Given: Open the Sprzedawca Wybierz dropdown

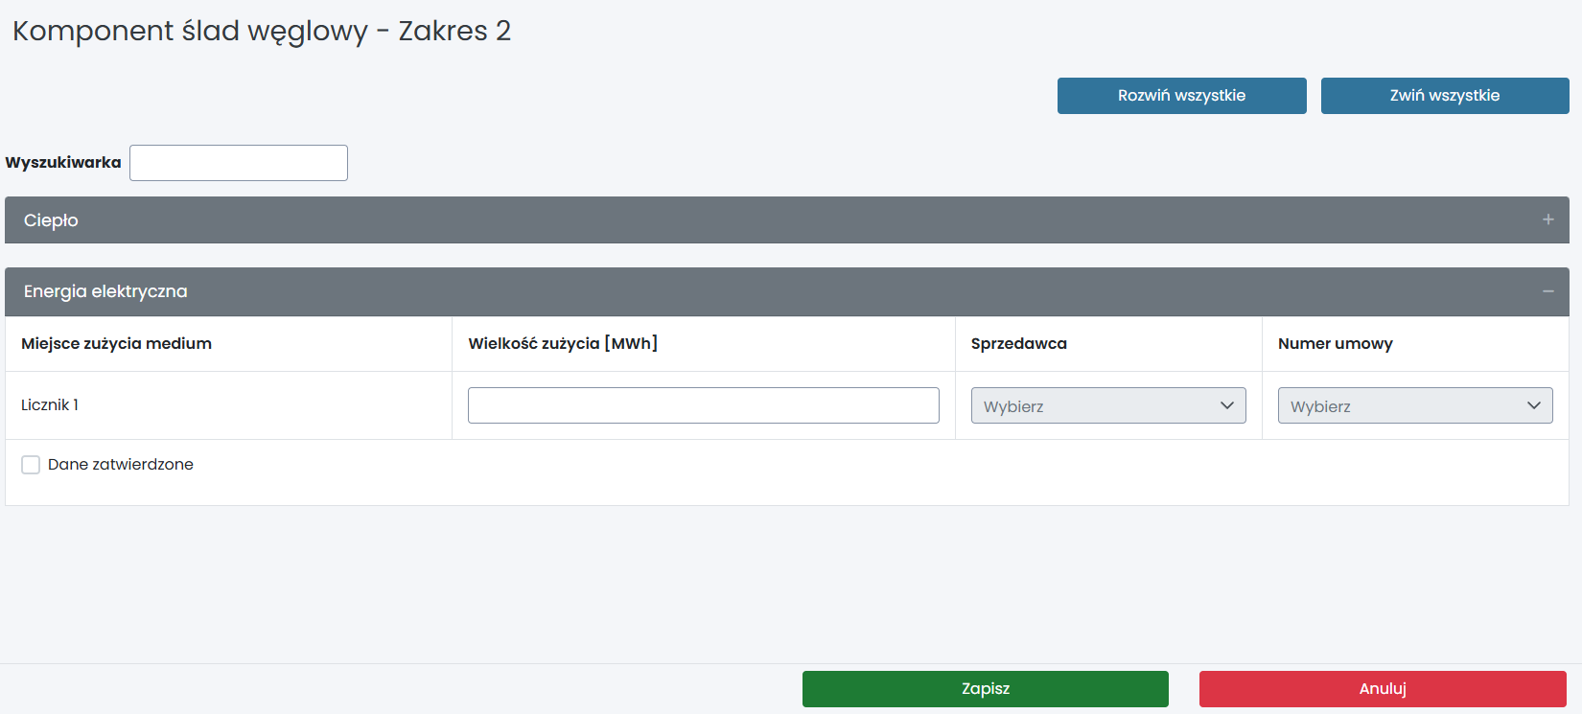Looking at the screenshot, I should 1093,405.
